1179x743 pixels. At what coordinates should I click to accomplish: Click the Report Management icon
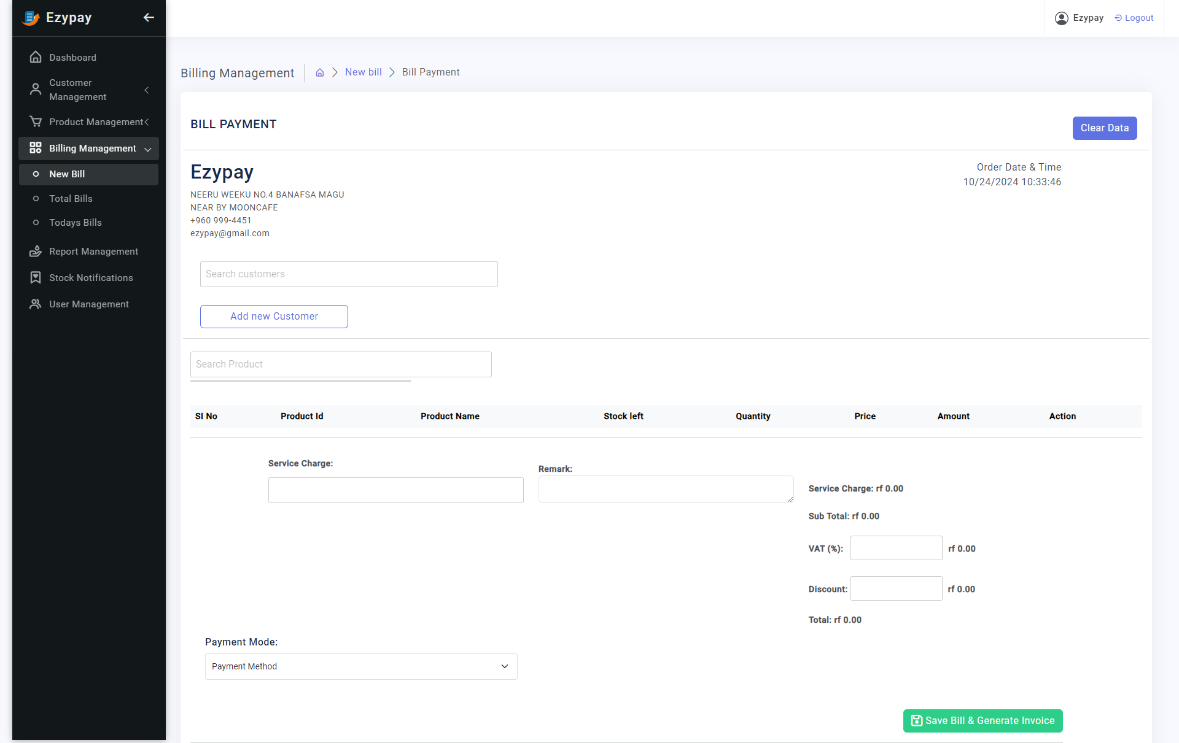[x=36, y=252]
